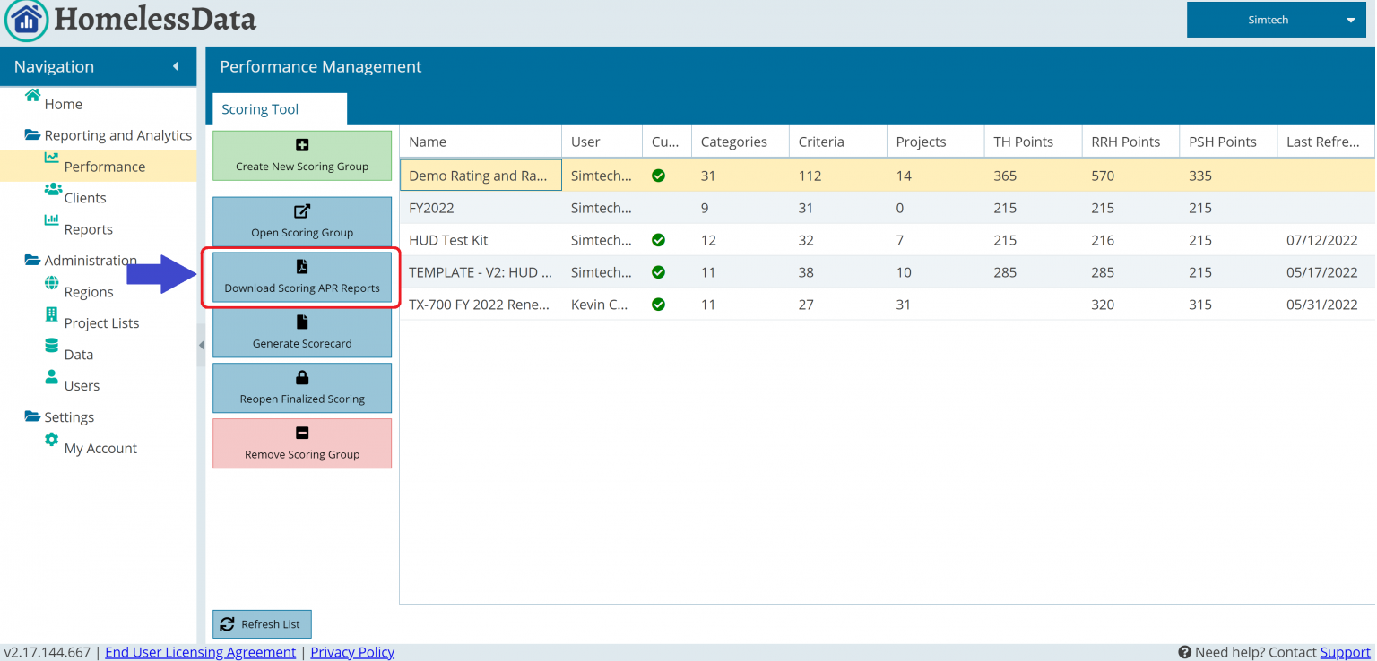Click Open Scoring Group button

(302, 222)
